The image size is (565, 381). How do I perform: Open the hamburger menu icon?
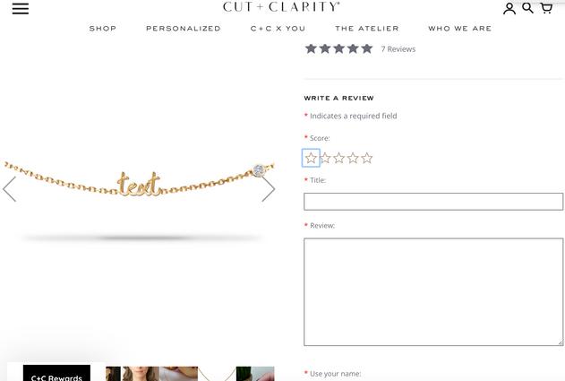point(21,8)
